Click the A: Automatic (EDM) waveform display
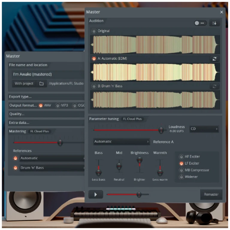Screen dimensions: 230x230 [x=155, y=72]
